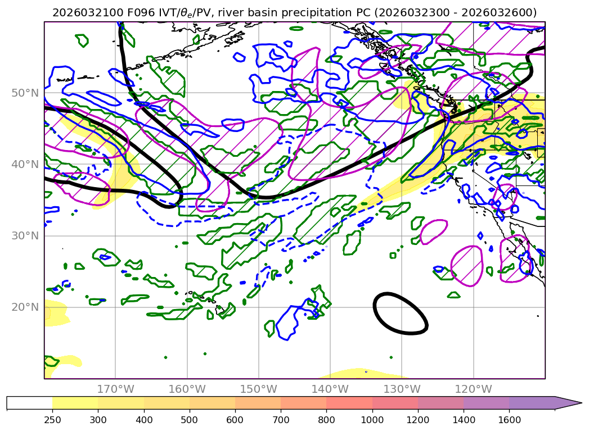Click the 30°N latitude label

(25, 235)
